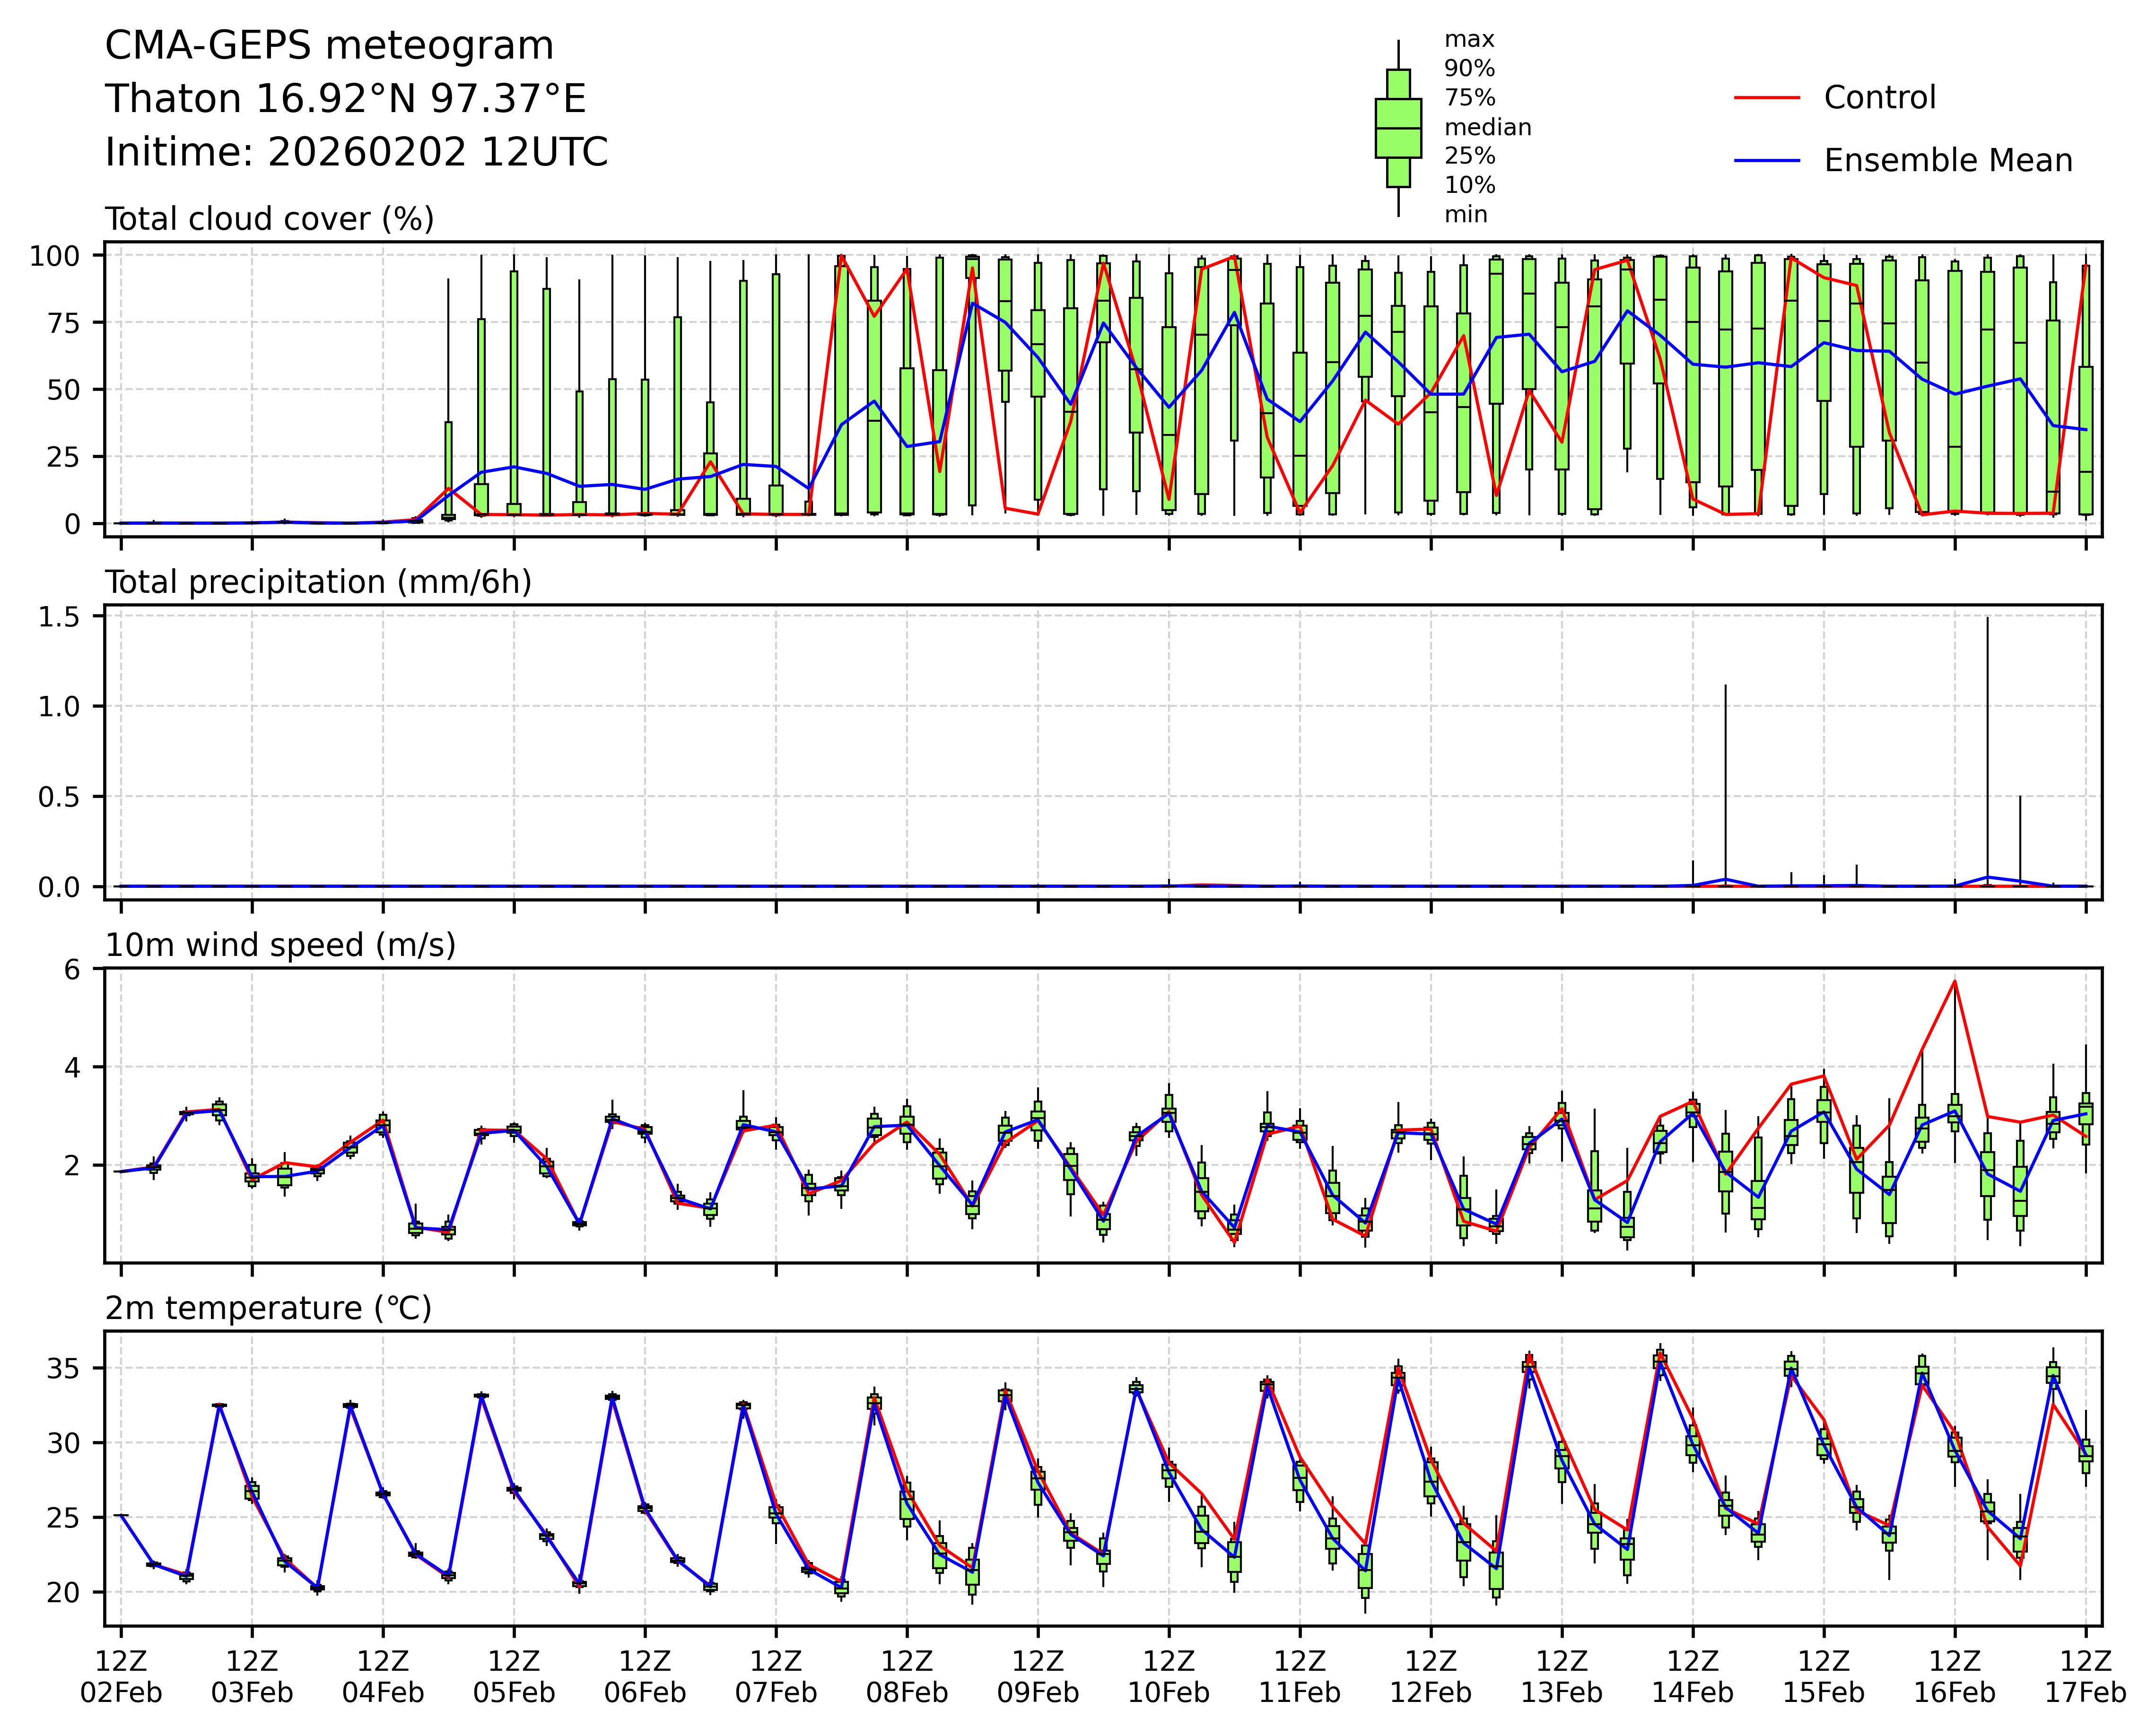Screen dimensions: 2156x1736
Task: Click the 'Initime: 20260202 12UTC' text
Action: point(356,153)
